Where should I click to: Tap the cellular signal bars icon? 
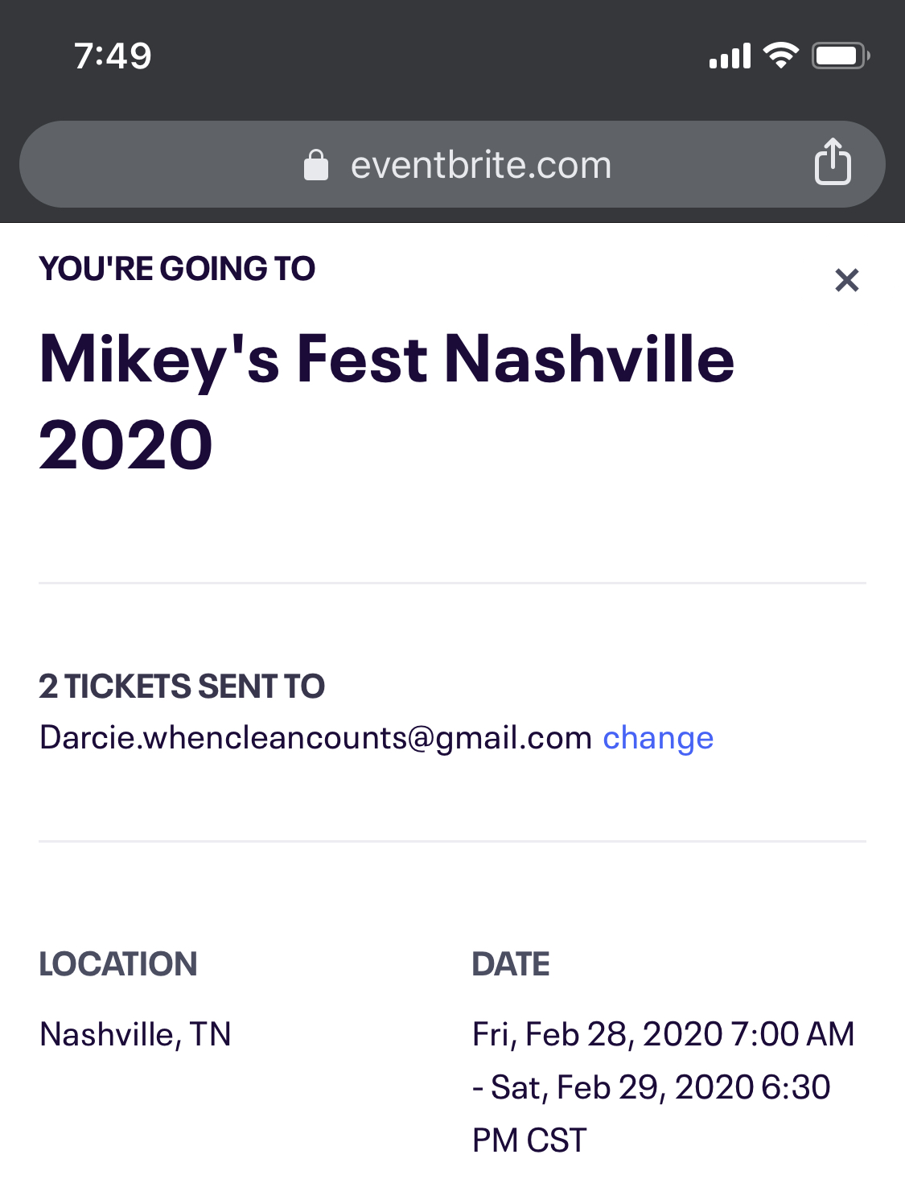(x=730, y=56)
